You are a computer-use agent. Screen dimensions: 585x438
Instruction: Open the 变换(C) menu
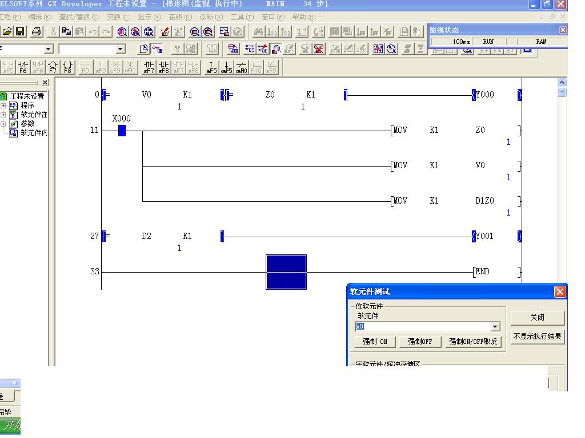tap(118, 17)
